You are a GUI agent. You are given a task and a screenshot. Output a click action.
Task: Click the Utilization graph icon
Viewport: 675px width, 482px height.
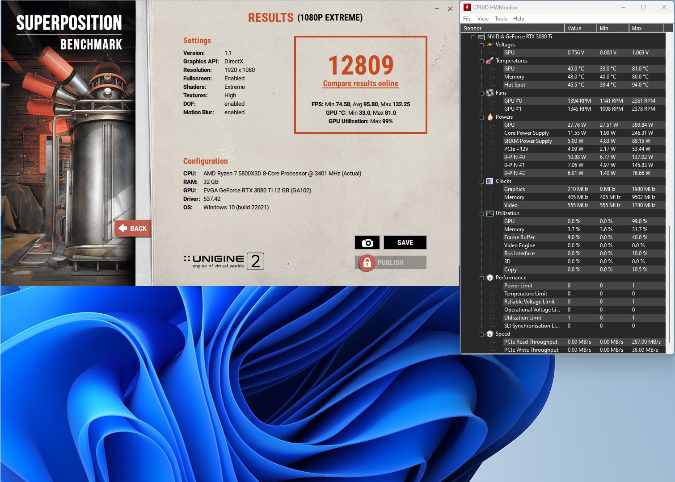click(x=490, y=213)
